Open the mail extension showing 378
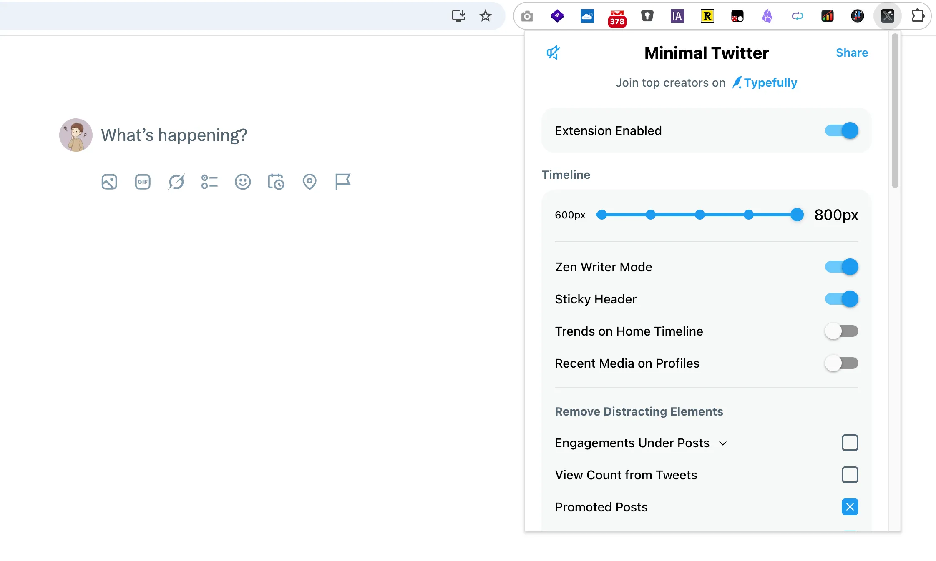 pyautogui.click(x=617, y=18)
